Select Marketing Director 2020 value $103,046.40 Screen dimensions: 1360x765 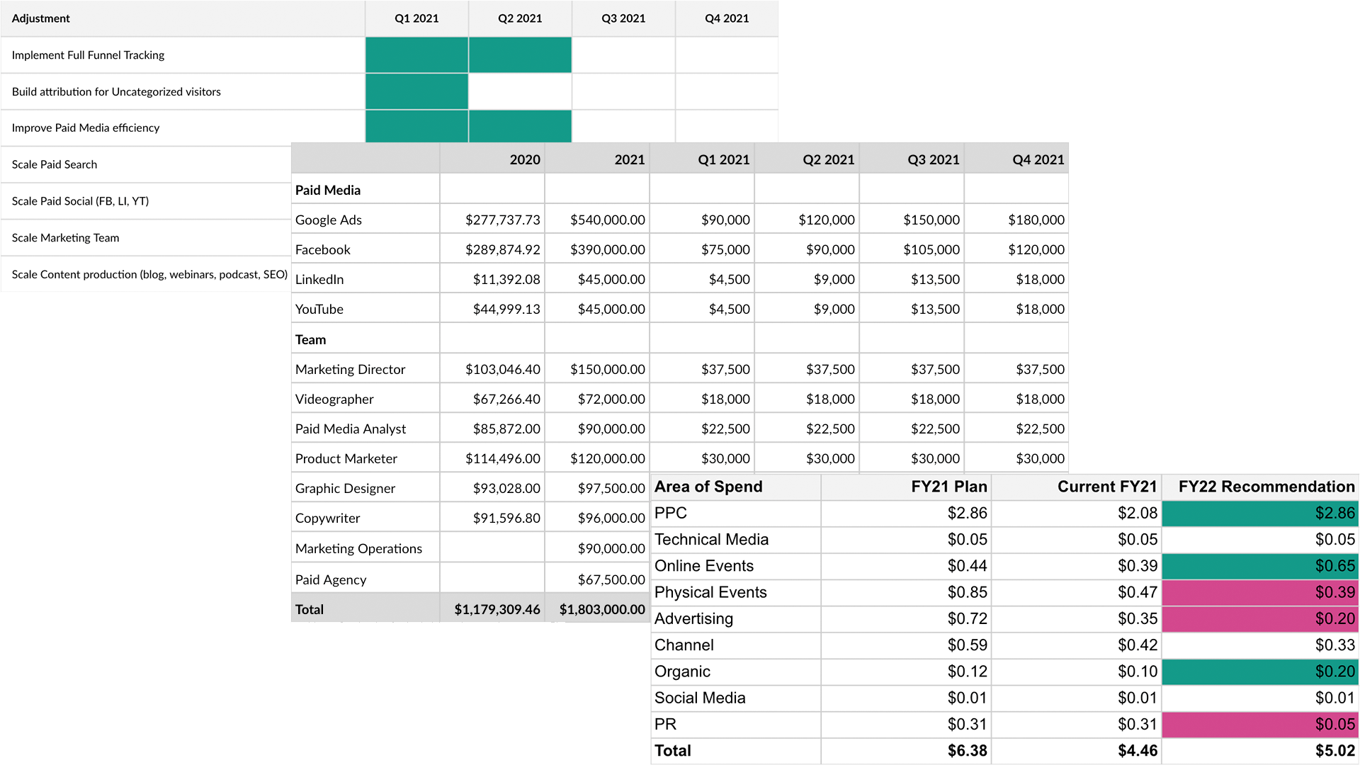(502, 369)
